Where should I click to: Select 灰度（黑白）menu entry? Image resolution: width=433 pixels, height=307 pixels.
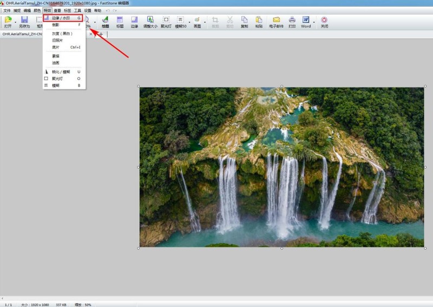tap(63, 34)
